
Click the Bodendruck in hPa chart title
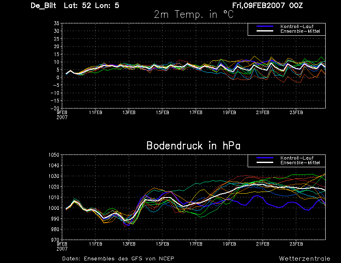194,146
